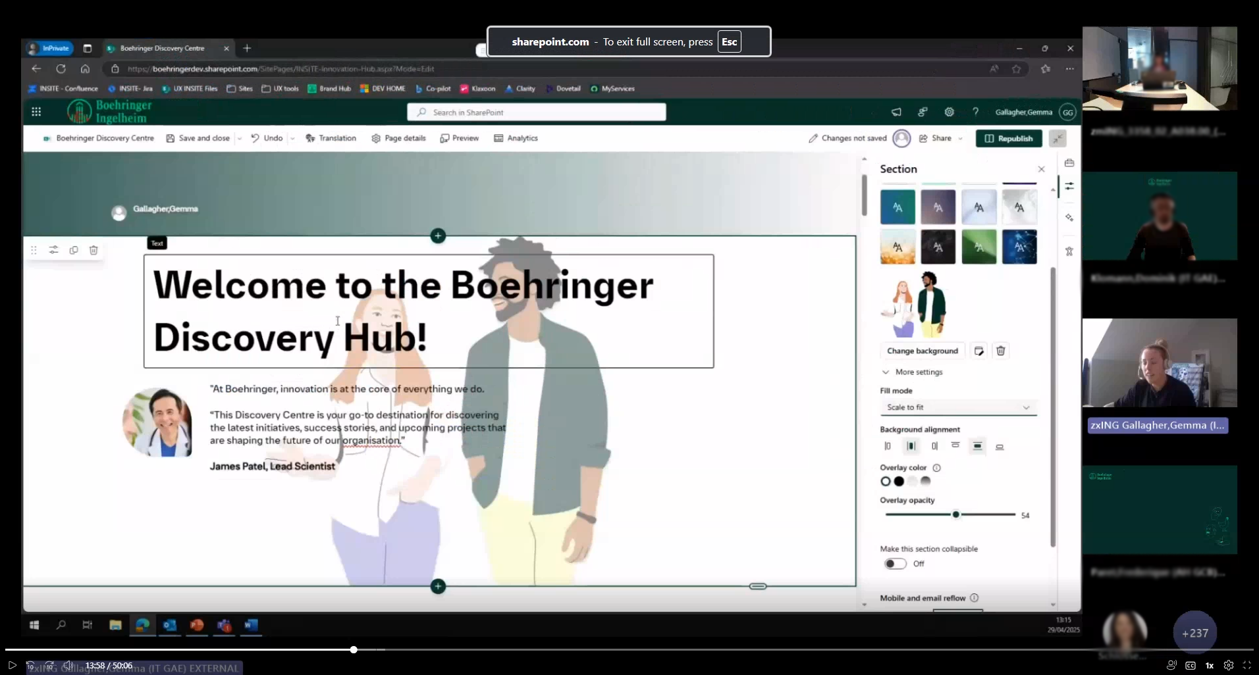
Task: Preview the page
Action: coord(459,138)
